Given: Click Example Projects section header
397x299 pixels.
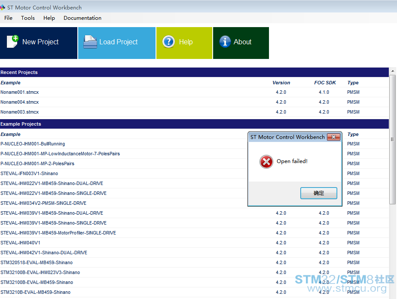Looking at the screenshot, I should tap(194, 124).
